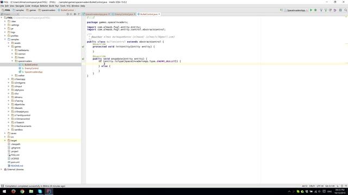Viewport: 348px width, 195px height.
Task: Click the VCS update project icon
Action: pos(321,10)
